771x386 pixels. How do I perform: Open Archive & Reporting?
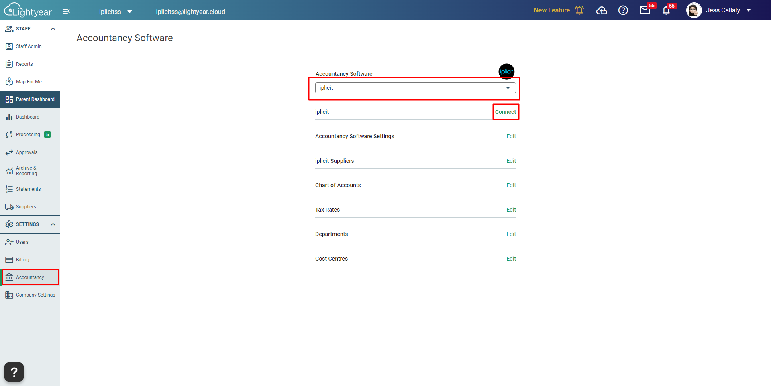pos(30,171)
